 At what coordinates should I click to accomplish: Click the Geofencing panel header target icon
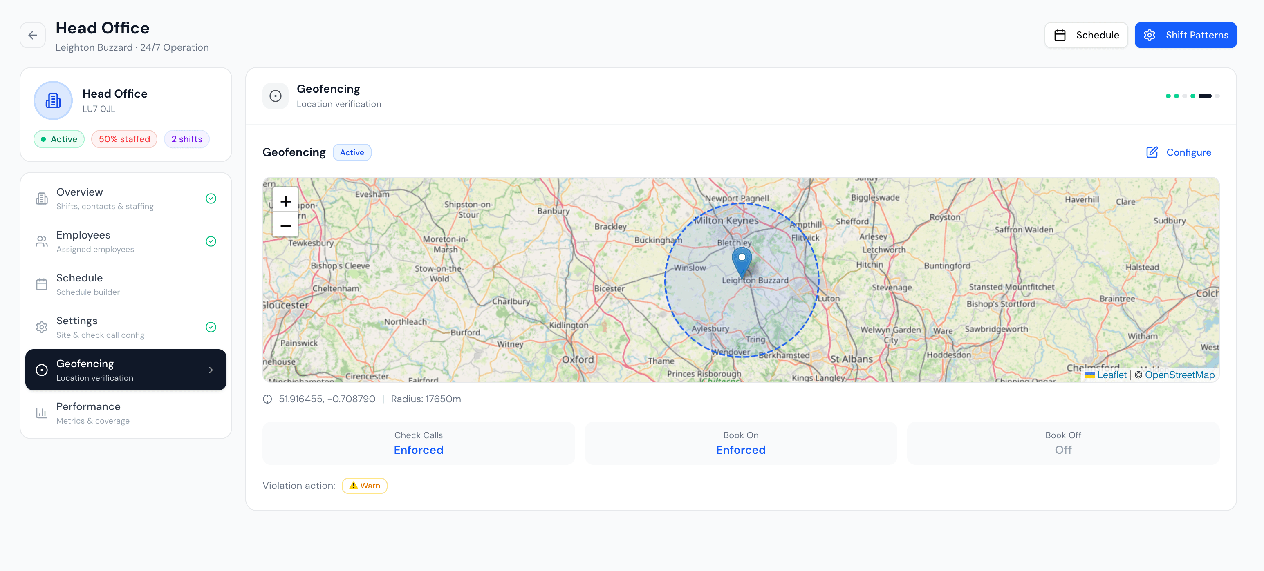pyautogui.click(x=275, y=96)
